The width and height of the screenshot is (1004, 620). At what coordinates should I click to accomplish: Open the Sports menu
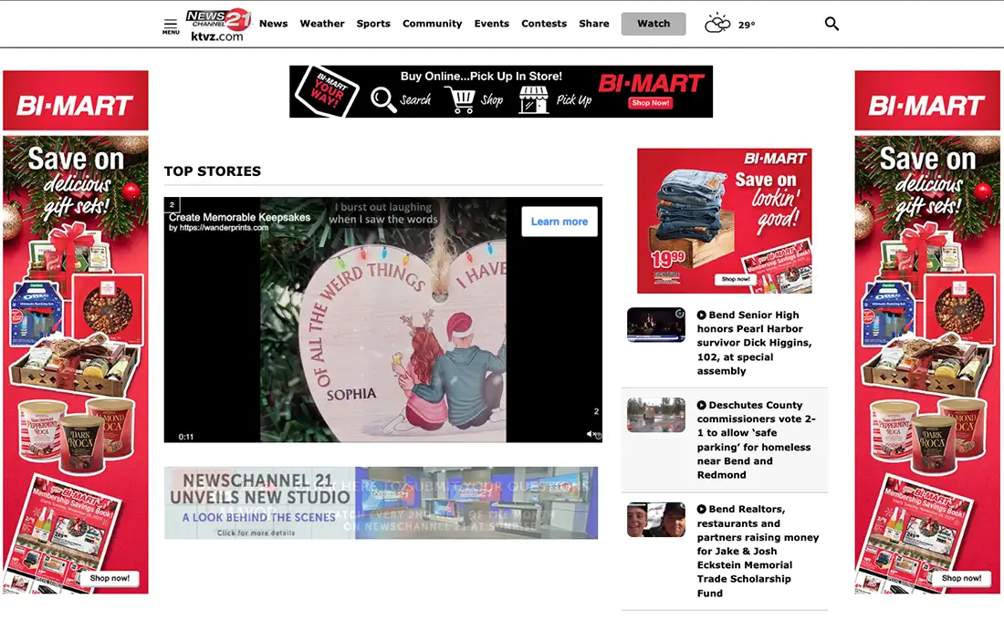coord(373,24)
